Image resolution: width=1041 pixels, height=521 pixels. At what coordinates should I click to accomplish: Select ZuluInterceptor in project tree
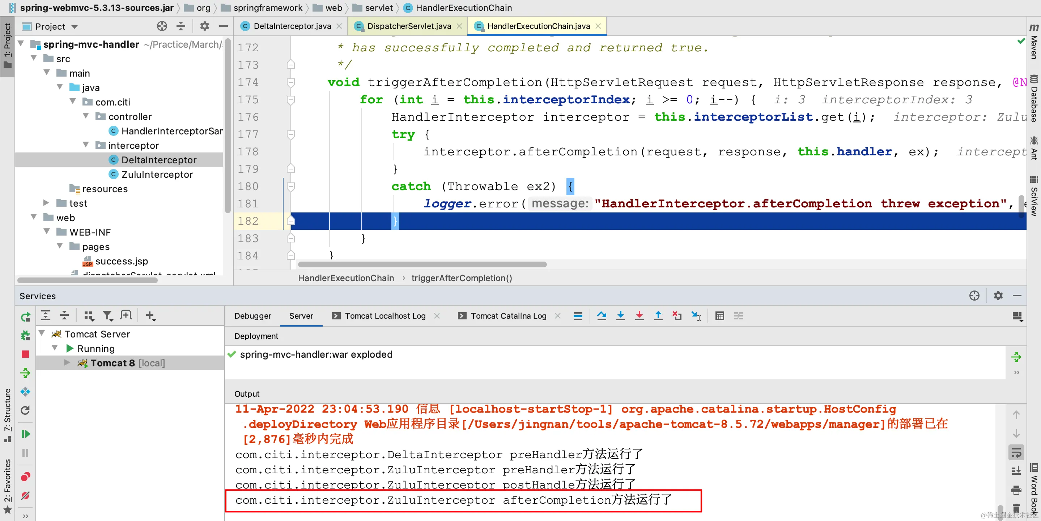coord(157,175)
